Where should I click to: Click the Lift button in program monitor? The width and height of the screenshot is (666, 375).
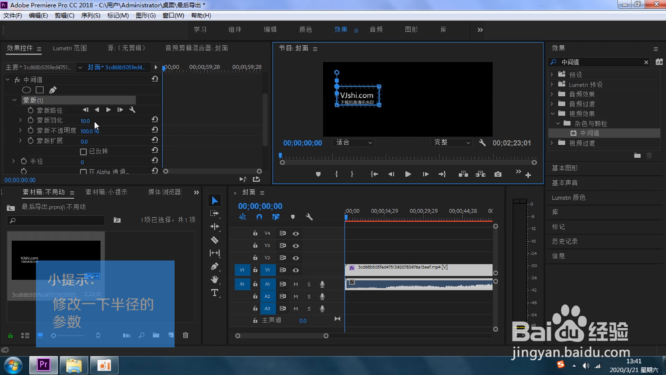click(x=464, y=174)
